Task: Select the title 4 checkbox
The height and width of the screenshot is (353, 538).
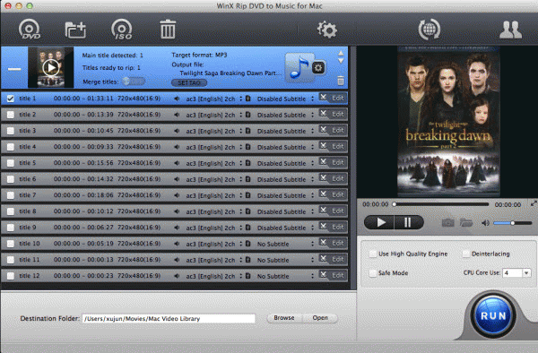Action: 11,147
